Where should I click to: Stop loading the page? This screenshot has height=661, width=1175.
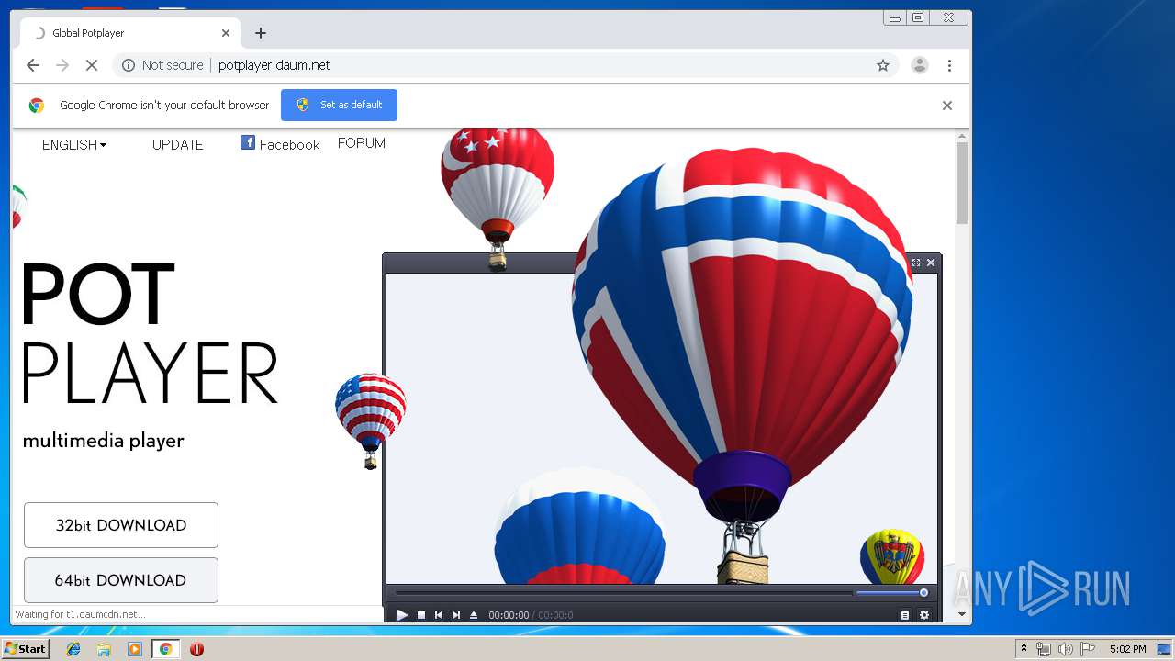(92, 65)
